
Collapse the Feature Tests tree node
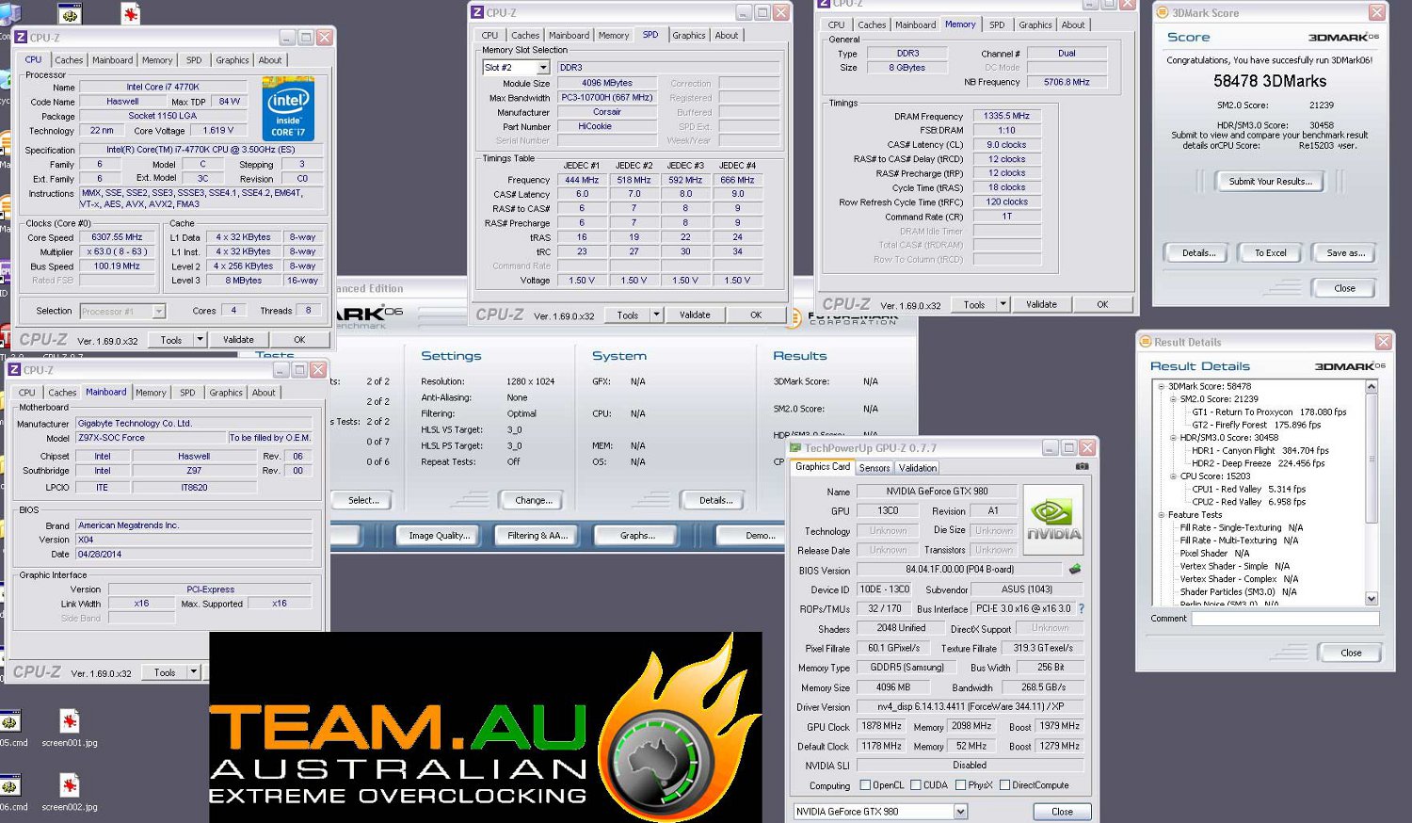(1162, 515)
